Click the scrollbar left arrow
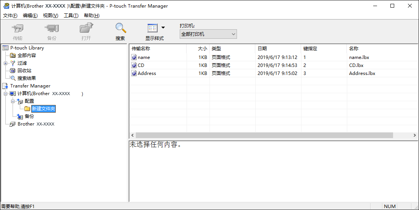Image resolution: width=419 pixels, height=210 pixels. (x=132, y=135)
